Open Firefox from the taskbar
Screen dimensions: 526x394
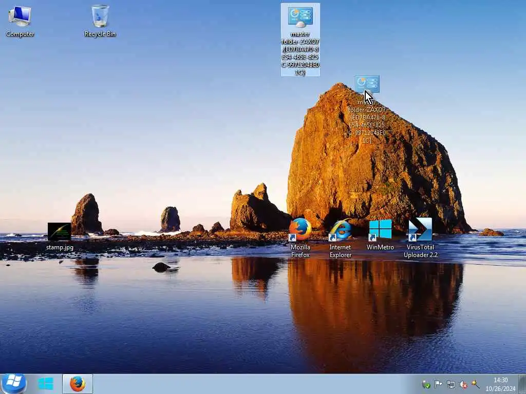(x=78, y=384)
